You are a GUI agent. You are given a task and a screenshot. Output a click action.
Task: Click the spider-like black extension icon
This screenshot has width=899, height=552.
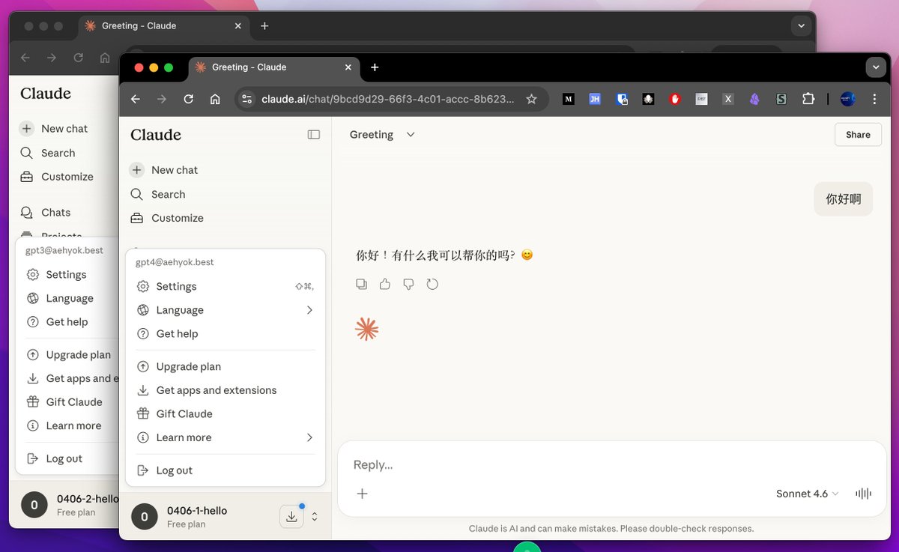648,99
